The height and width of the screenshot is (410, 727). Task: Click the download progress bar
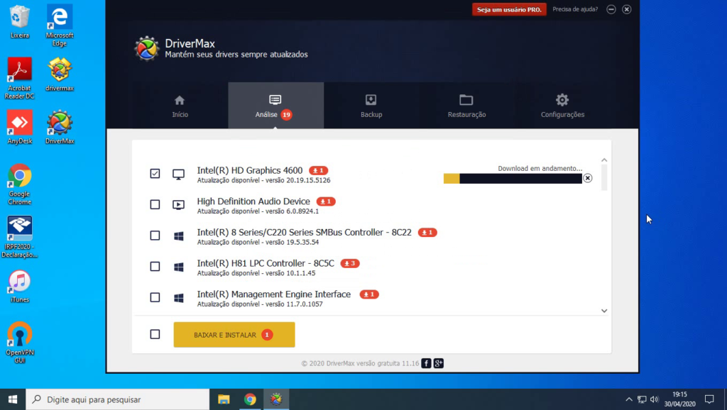(x=513, y=179)
